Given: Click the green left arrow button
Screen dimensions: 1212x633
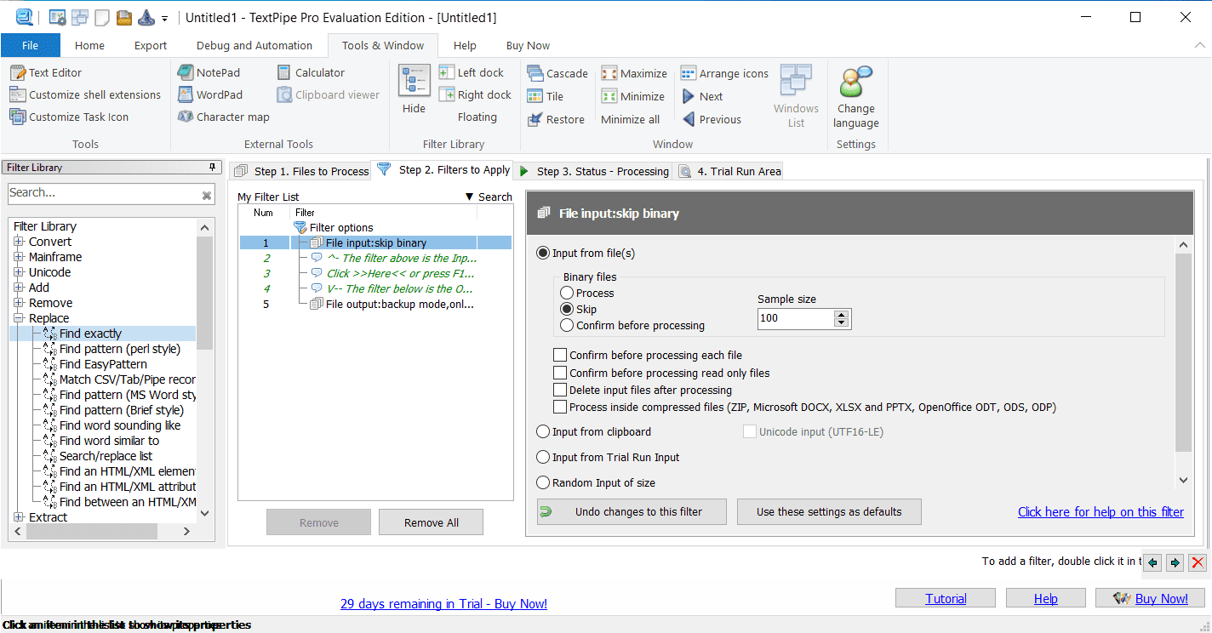Looking at the screenshot, I should pyautogui.click(x=1153, y=562).
